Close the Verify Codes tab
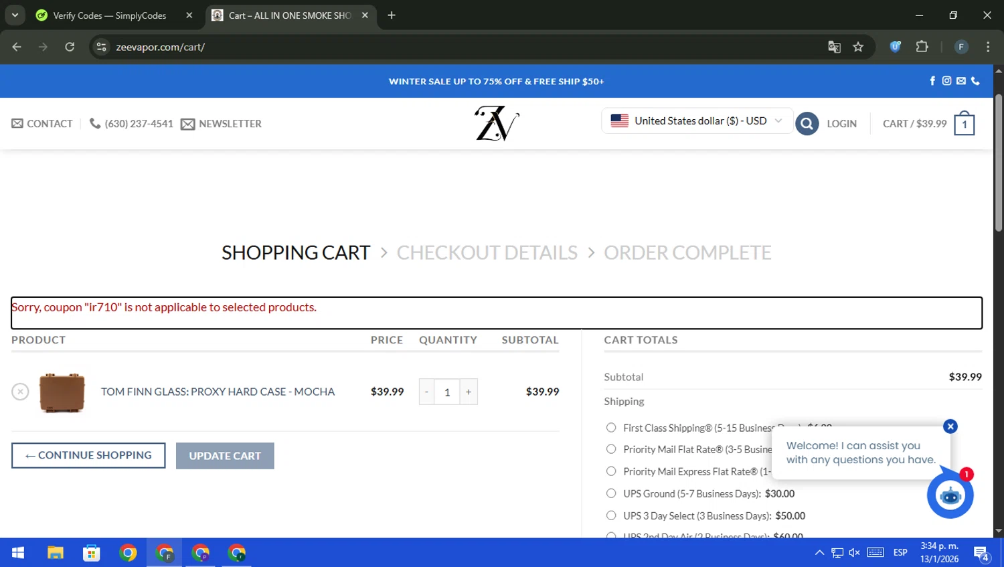Viewport: 1004px width, 567px height. [x=189, y=15]
